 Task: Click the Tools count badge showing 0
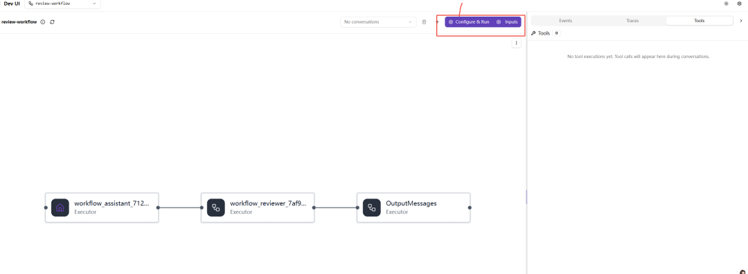[x=556, y=33]
